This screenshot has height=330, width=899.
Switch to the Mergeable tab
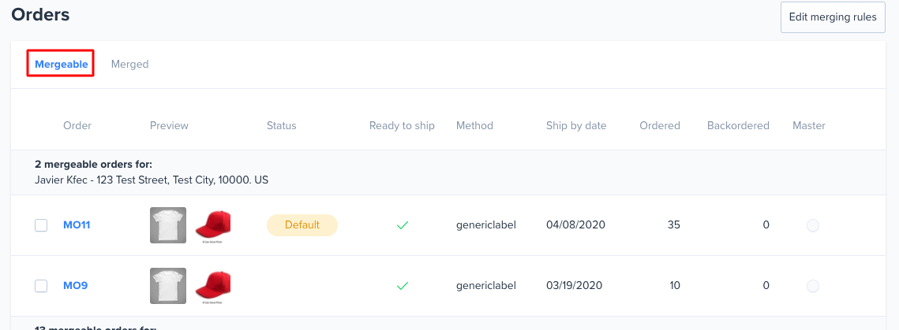click(x=62, y=64)
